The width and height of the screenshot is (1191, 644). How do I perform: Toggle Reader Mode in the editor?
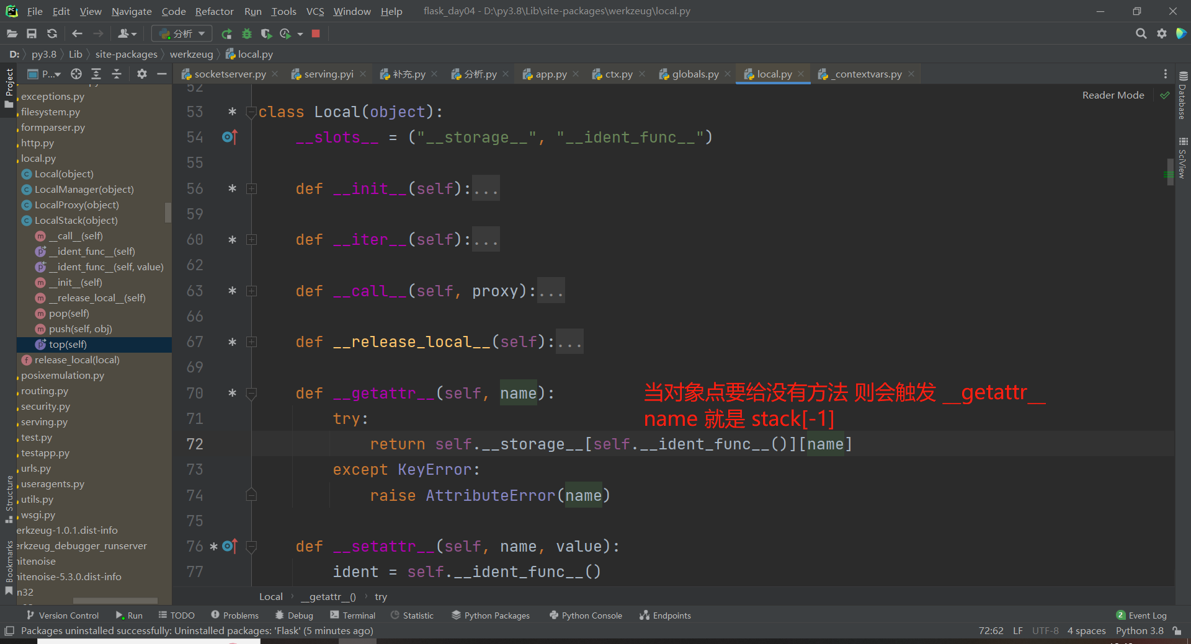tap(1113, 95)
